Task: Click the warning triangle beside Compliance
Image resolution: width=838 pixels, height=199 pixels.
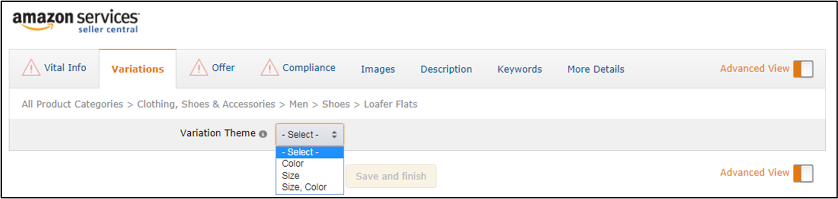Action: coord(269,68)
